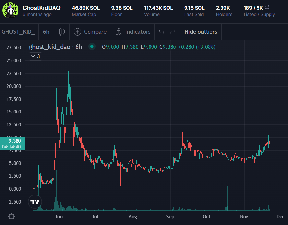Viewport: 288px width, 225px height.
Task: Click the closing value C9.380 in legend
Action: pos(167,47)
